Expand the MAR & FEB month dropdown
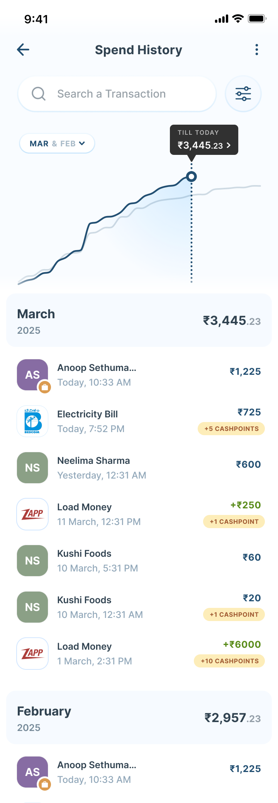 tap(57, 144)
